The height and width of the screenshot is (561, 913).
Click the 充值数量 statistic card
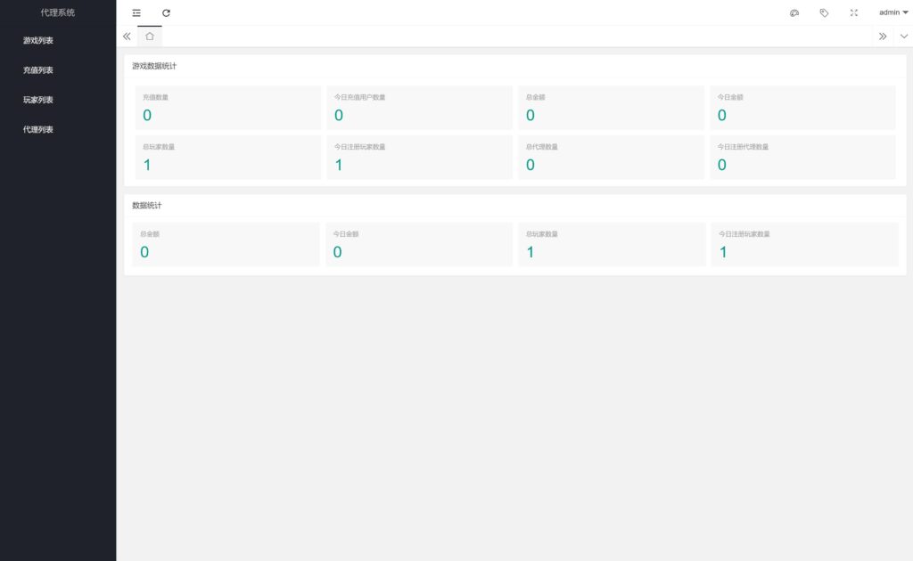(227, 108)
